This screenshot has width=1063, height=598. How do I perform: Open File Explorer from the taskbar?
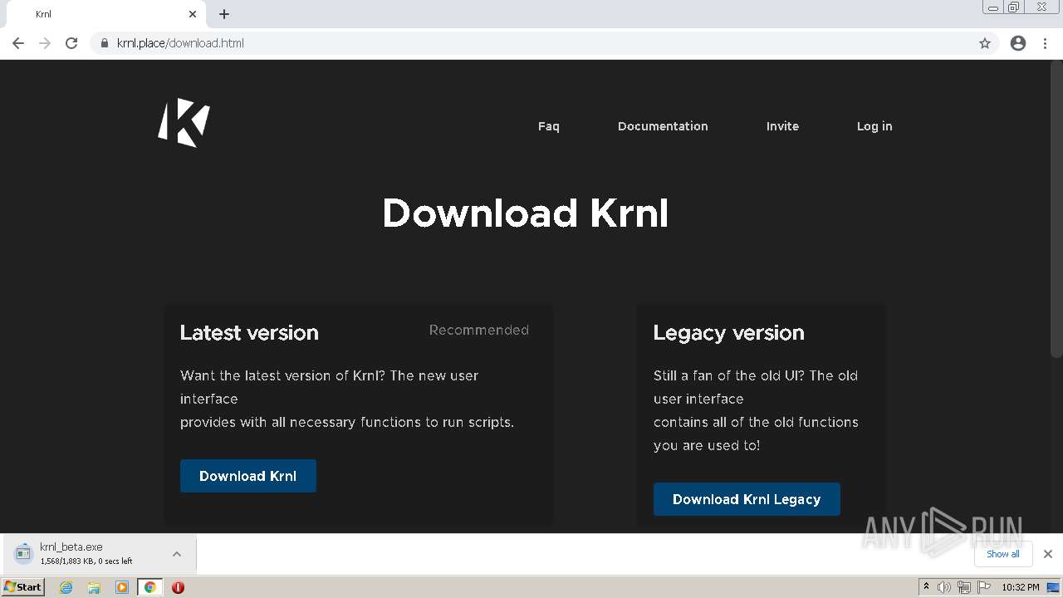pos(94,587)
